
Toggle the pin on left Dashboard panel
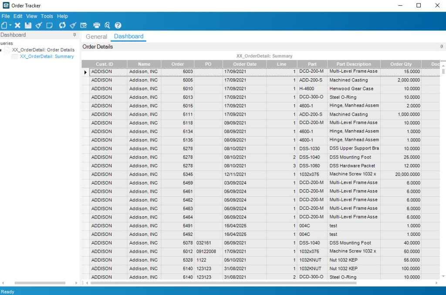pos(74,35)
